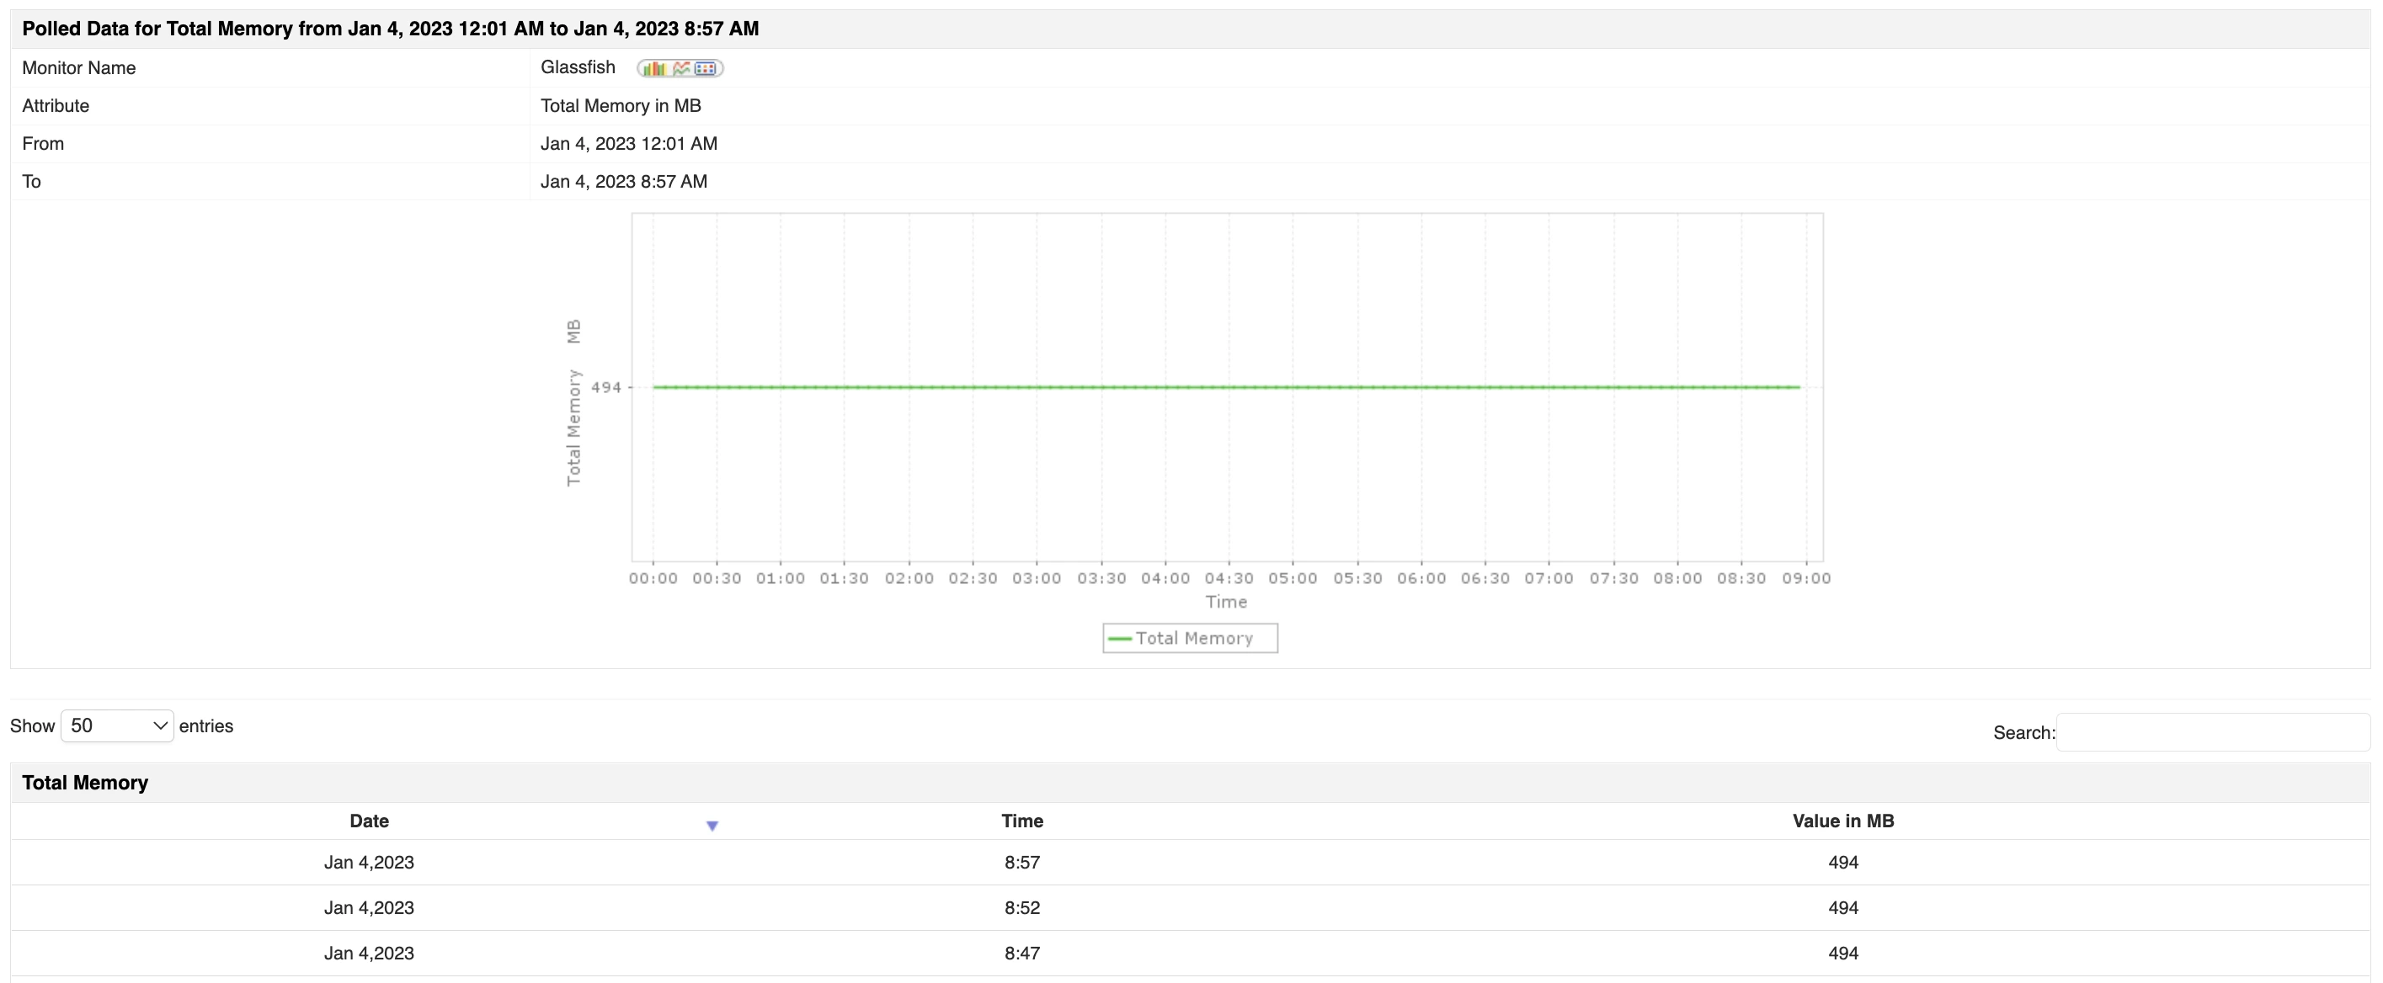This screenshot has height=983, width=2383.
Task: Sort by Value in MB column header
Action: (x=1842, y=821)
